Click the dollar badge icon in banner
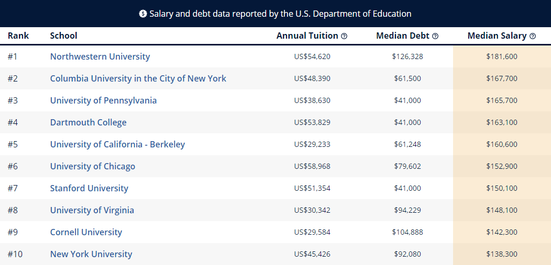Screen dimensions: 551x265 [142, 14]
